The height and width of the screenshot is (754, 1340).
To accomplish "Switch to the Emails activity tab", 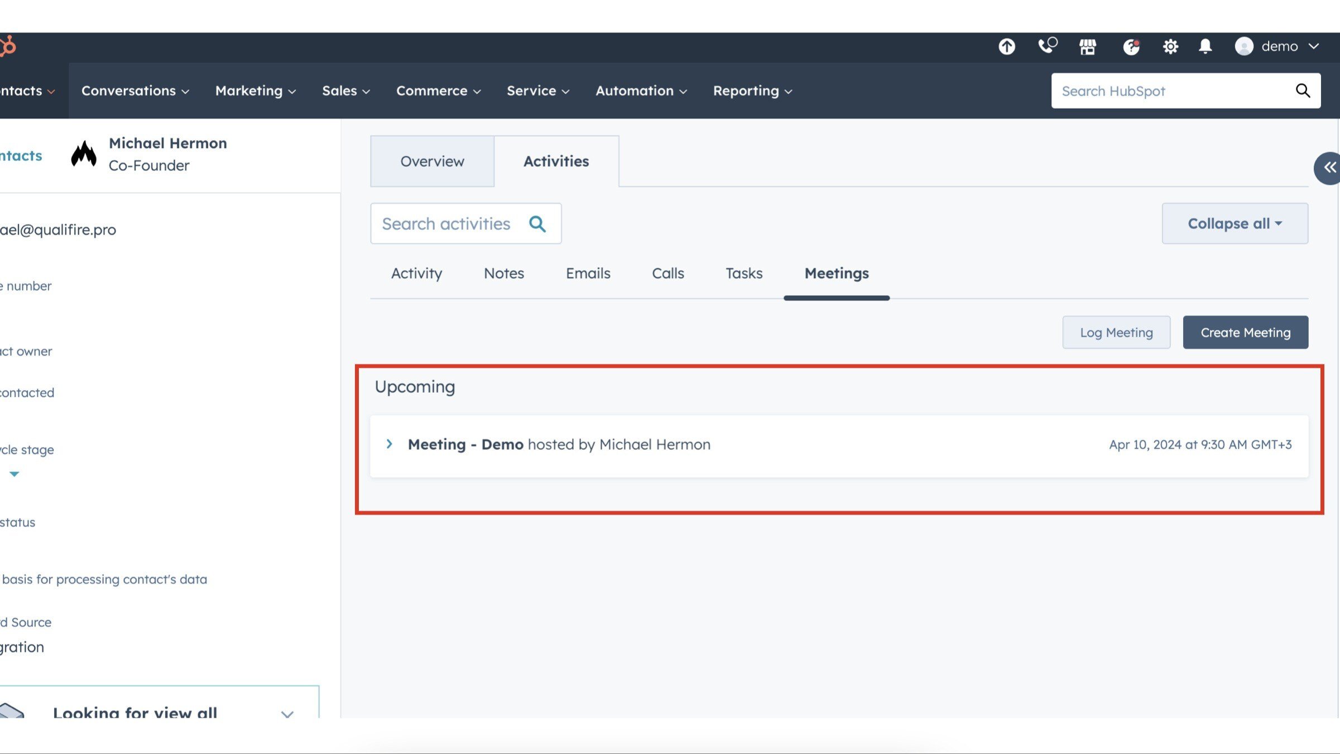I will tap(588, 273).
